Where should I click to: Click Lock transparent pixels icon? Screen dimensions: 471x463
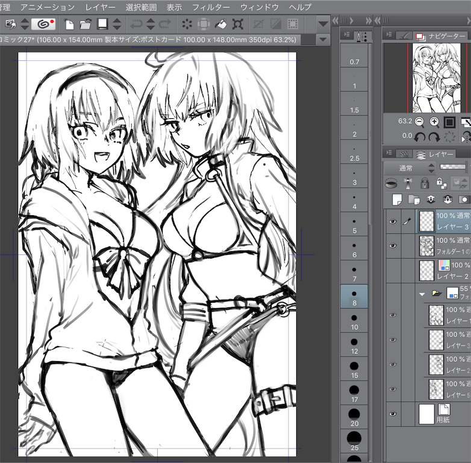441,183
